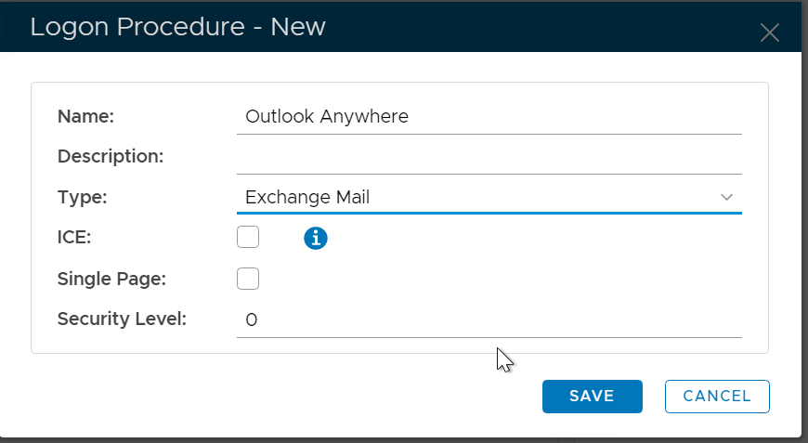The height and width of the screenshot is (443, 808).
Task: Click the 'Description:' field label
Action: click(111, 156)
